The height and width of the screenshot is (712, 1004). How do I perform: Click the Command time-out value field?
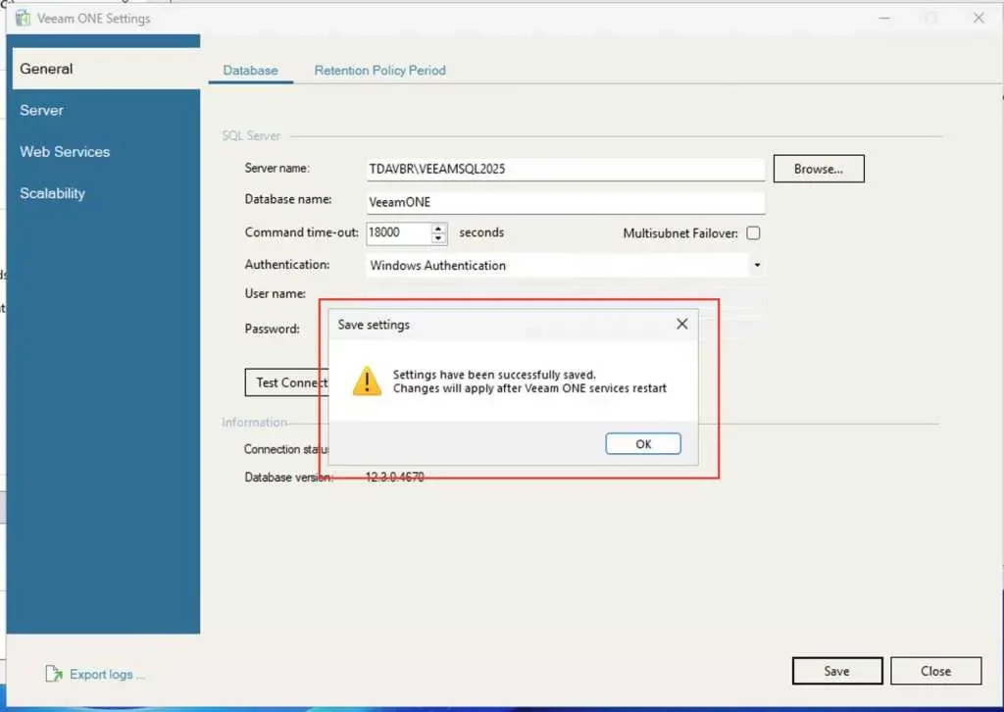(398, 232)
